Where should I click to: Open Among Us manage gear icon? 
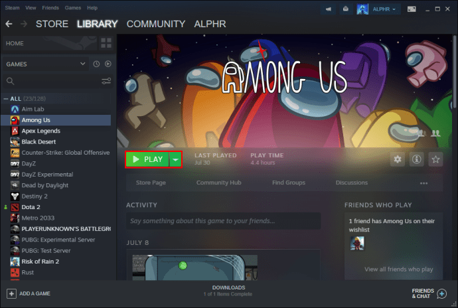point(397,159)
